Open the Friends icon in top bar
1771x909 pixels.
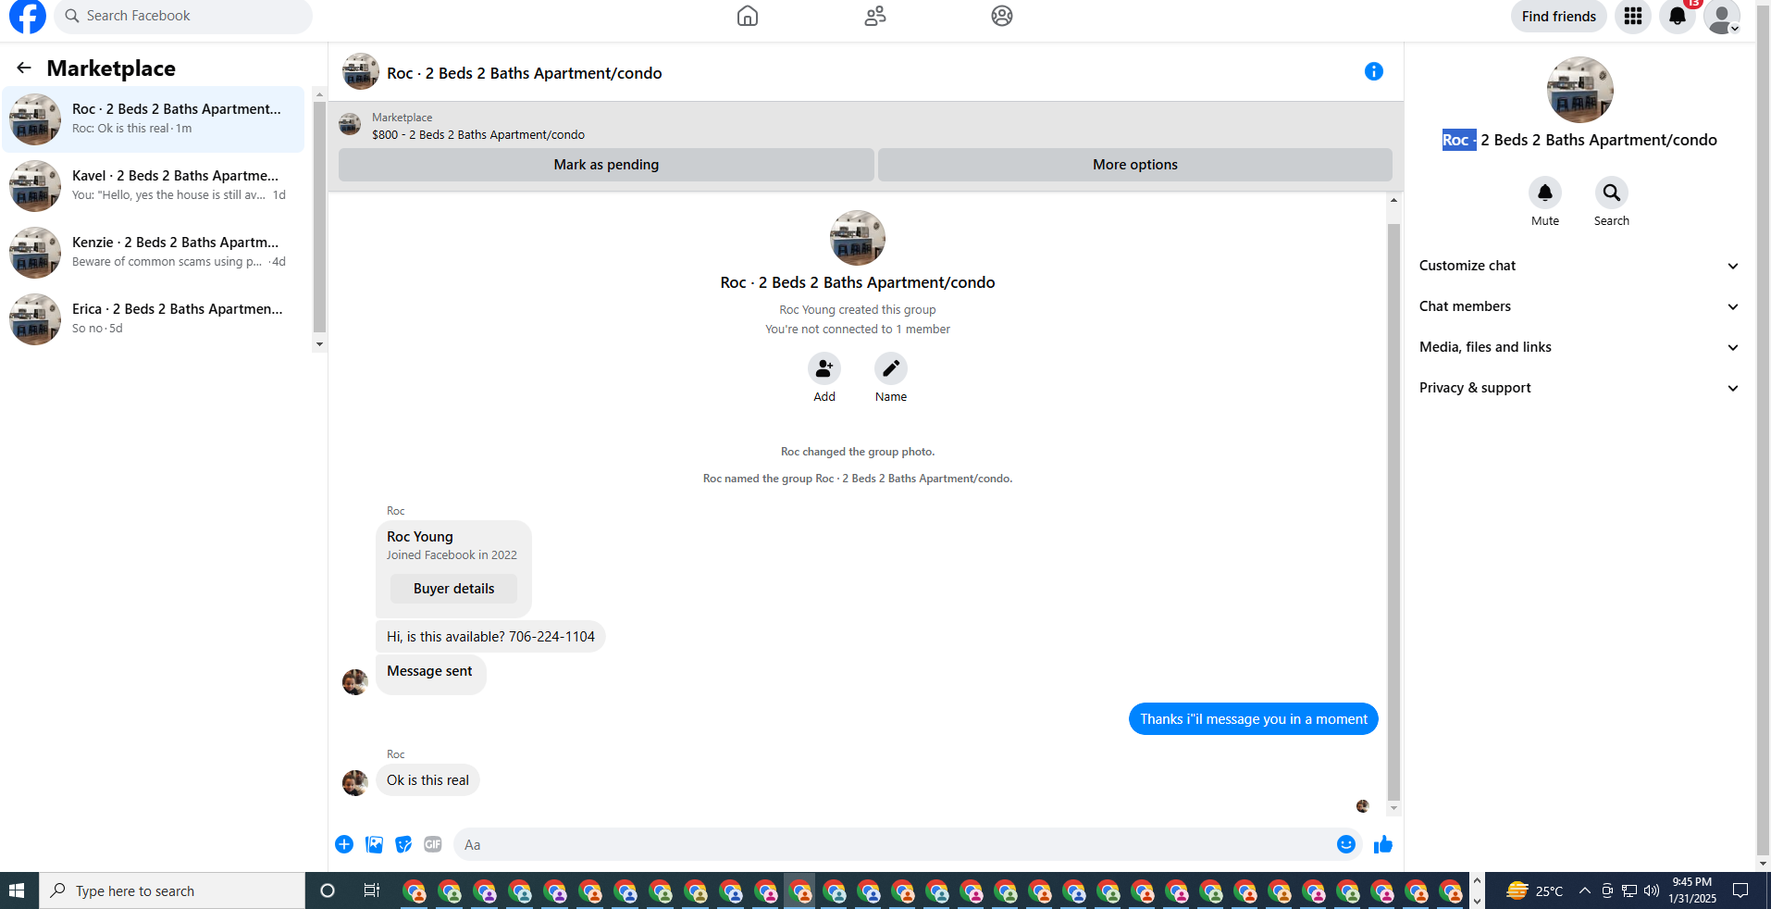click(x=875, y=16)
